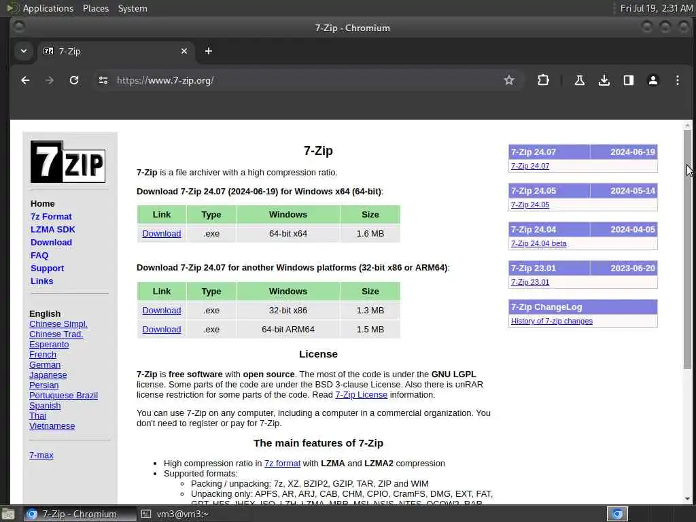Click the workspace switcher icon in bottom panel
The width and height of the screenshot is (696, 522).
pyautogui.click(x=617, y=514)
